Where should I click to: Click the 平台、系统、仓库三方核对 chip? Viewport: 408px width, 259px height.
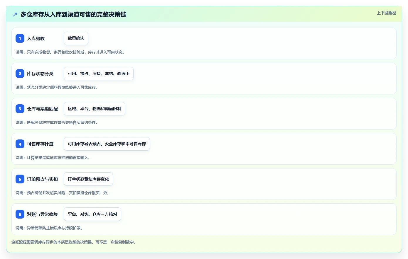coord(92,214)
